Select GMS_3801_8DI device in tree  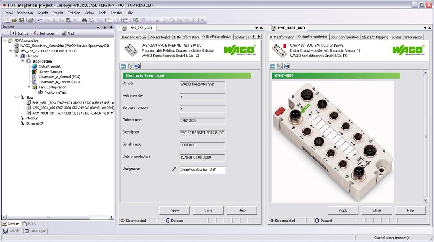73,108
